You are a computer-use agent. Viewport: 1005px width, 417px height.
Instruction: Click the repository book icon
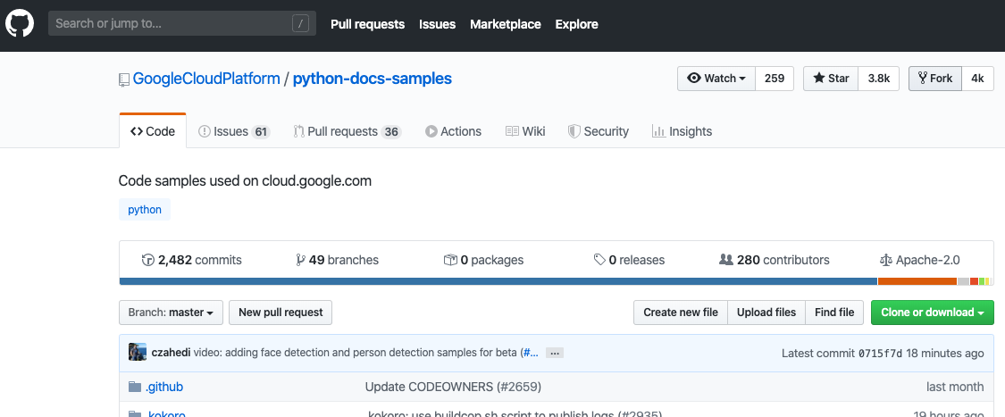coord(123,79)
